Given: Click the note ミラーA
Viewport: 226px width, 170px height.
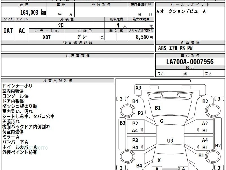Looking at the screenshot, I should pyautogui.click(x=11, y=137).
